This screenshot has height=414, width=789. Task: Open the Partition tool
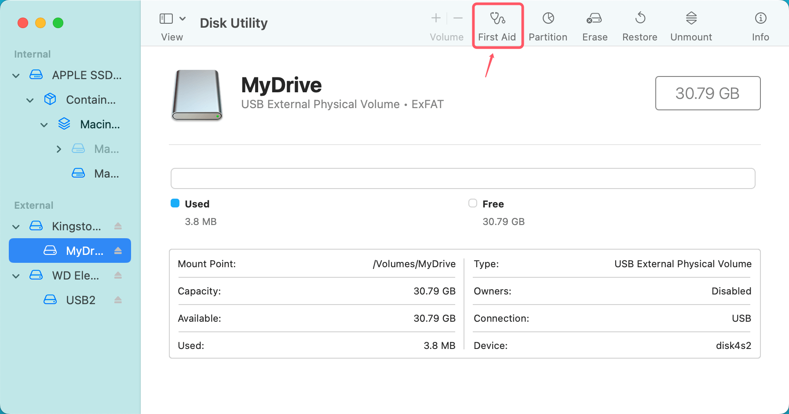[x=548, y=25]
